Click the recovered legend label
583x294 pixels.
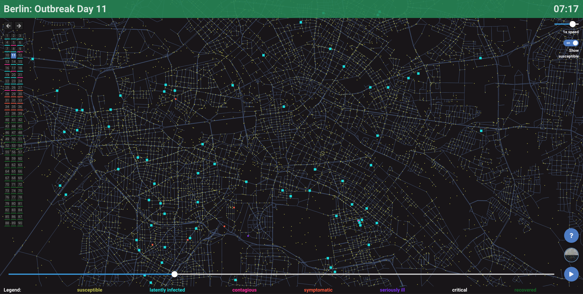[525, 290]
